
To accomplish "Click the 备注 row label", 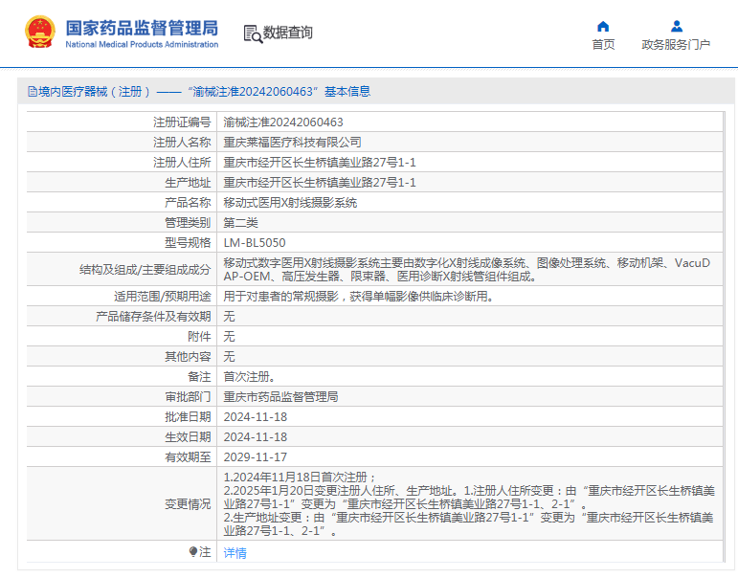I will click(199, 377).
